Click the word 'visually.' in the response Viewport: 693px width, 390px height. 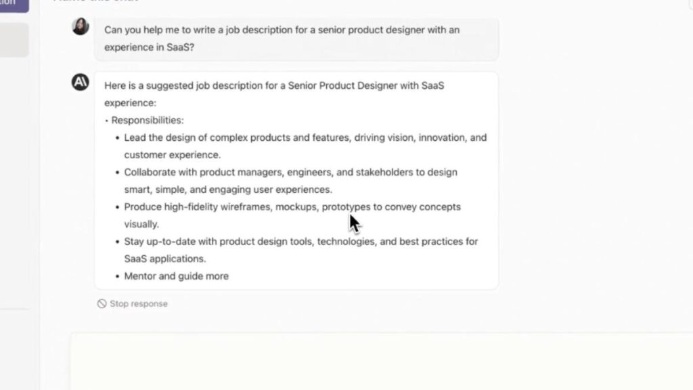click(x=141, y=224)
